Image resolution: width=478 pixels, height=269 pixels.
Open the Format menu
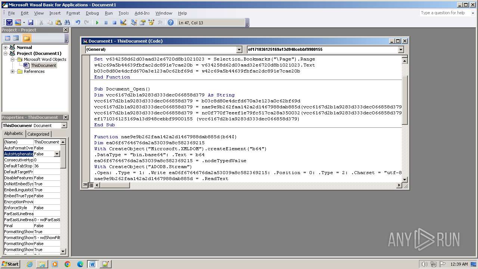(x=73, y=13)
